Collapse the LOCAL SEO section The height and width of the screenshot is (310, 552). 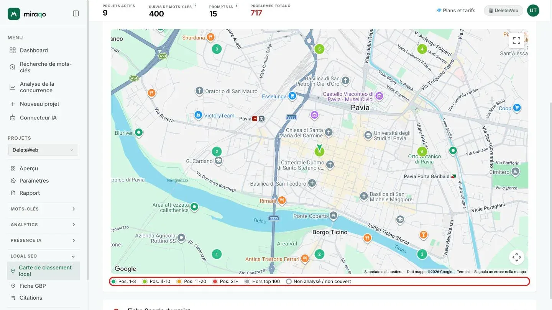point(43,256)
